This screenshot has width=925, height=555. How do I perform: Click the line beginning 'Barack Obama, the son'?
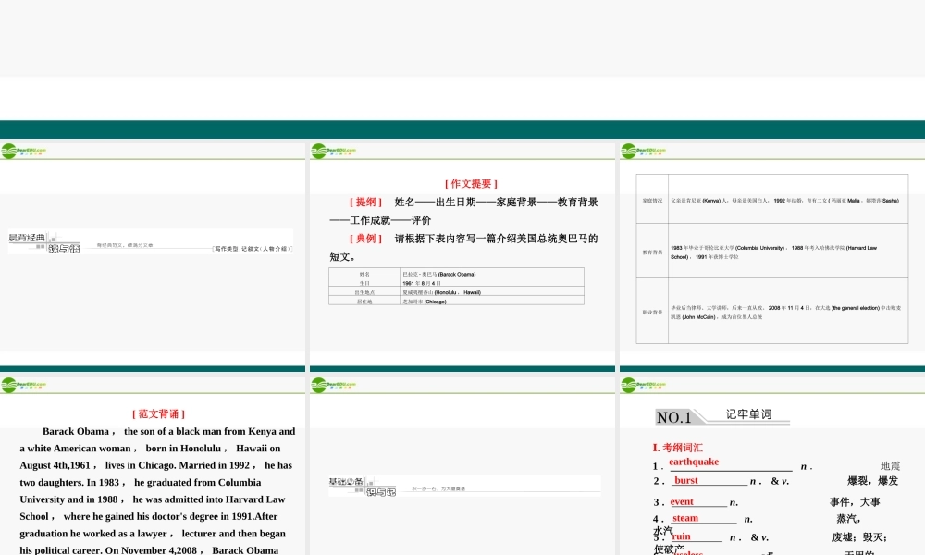coord(168,432)
